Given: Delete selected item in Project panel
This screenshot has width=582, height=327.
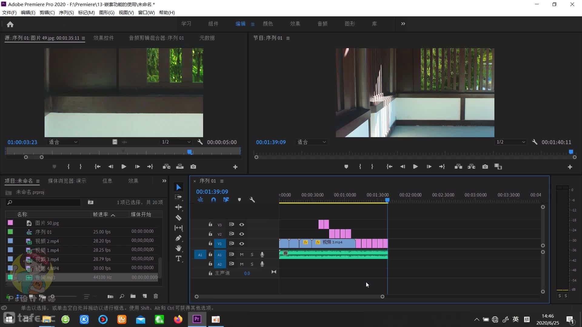Looking at the screenshot, I should click(x=156, y=296).
